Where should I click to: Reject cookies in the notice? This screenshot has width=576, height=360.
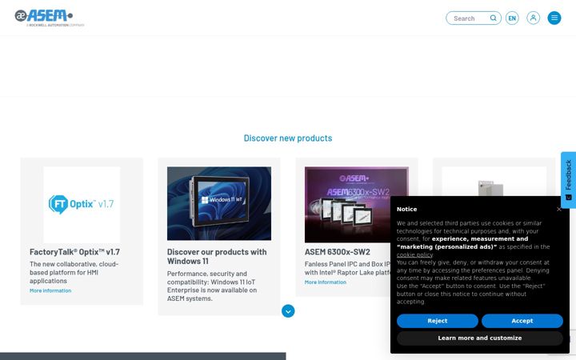(437, 321)
